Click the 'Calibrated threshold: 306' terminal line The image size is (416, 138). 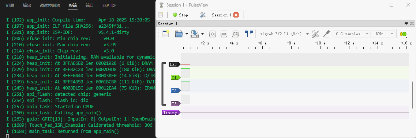click(x=79, y=125)
